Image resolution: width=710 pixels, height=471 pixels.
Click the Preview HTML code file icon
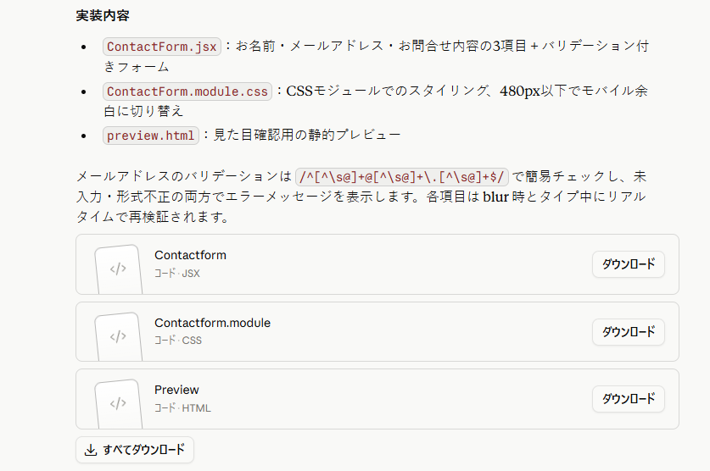[118, 403]
